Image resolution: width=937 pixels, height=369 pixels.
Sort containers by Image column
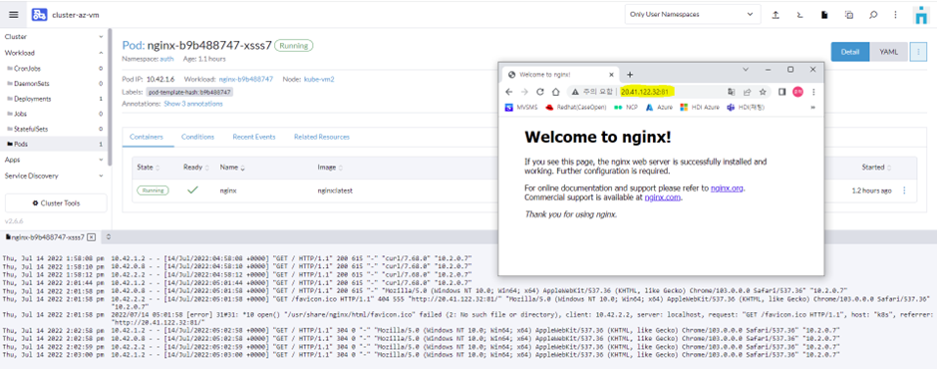coord(329,168)
